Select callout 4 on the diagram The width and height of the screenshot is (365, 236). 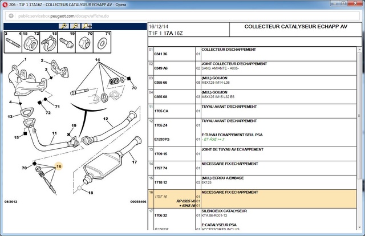[10, 102]
